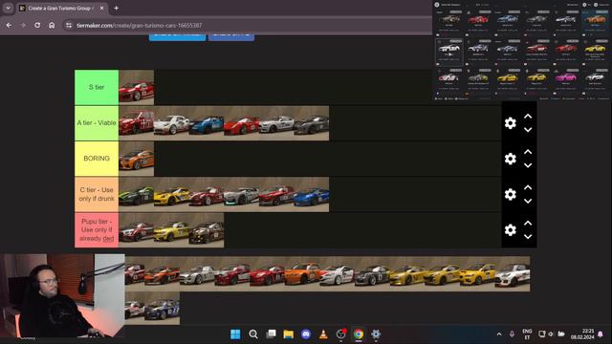Open Chrome tab search dropdown
Viewport: 612px width, 344px height.
(x=8, y=8)
